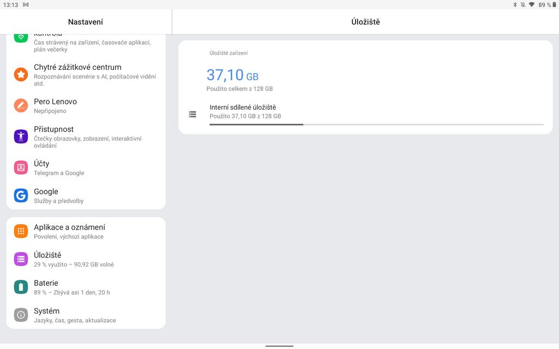Image resolution: width=559 pixels, height=349 pixels.
Task: Click the Interní sdílené úložiště list icon
Action: tap(192, 113)
